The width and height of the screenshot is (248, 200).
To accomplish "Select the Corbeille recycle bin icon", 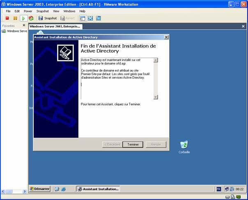I will point(184,147).
